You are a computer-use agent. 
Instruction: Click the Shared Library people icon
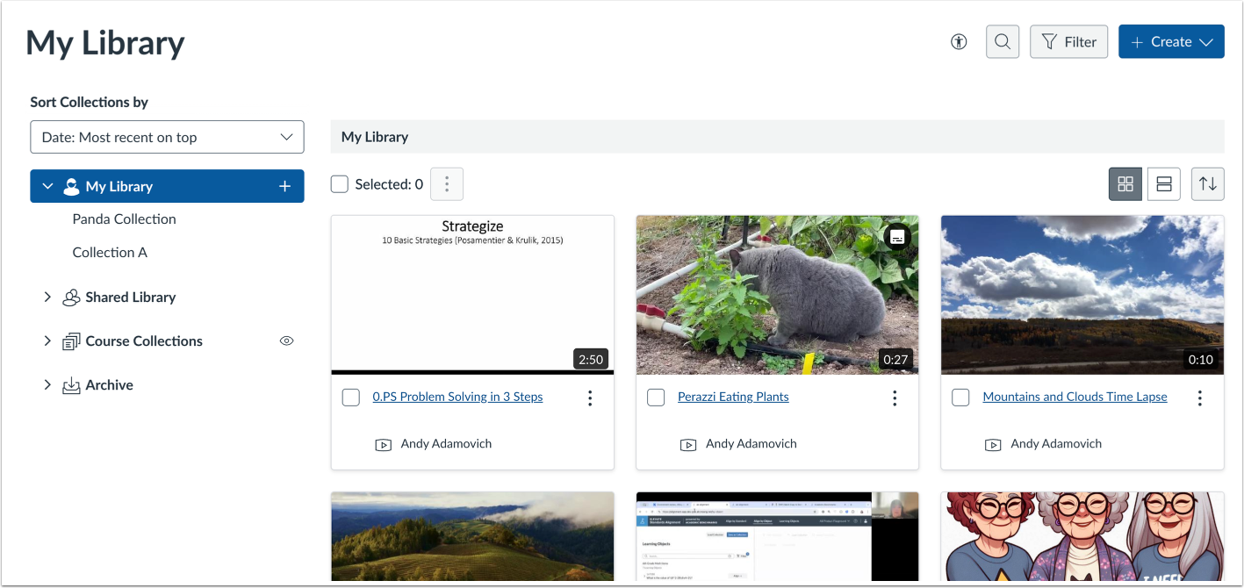coord(71,298)
